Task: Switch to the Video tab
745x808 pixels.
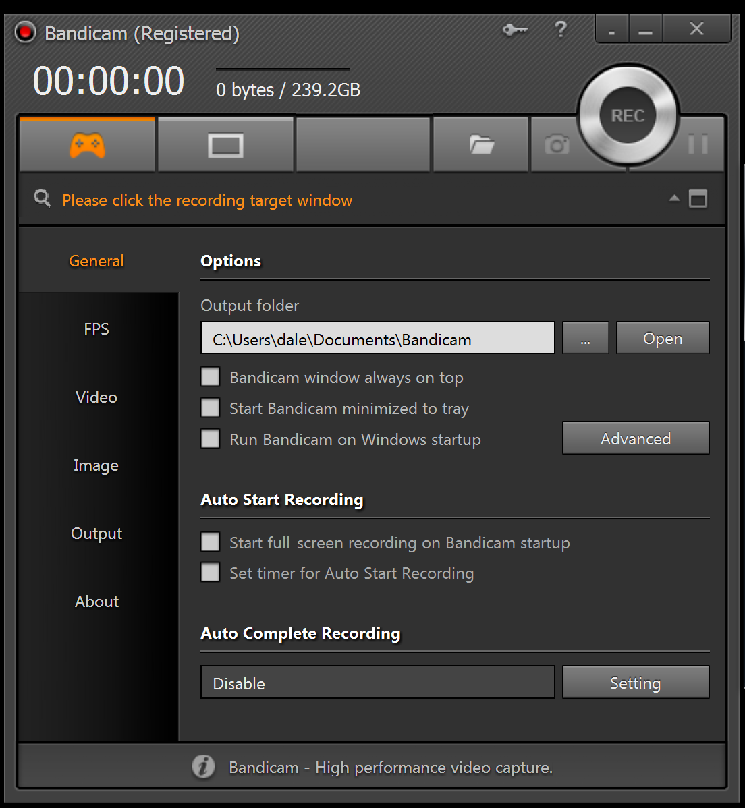Action: click(96, 397)
